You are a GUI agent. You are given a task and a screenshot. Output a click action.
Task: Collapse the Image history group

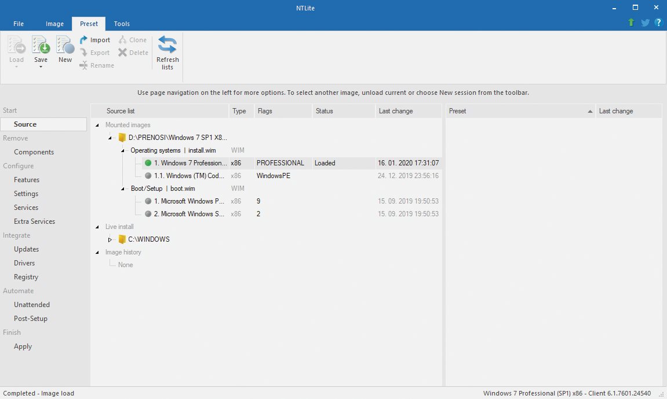click(97, 253)
